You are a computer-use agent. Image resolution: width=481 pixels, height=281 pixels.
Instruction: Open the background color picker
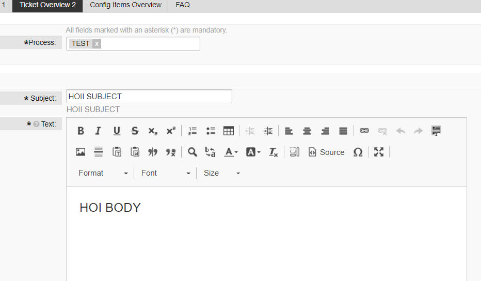point(253,152)
